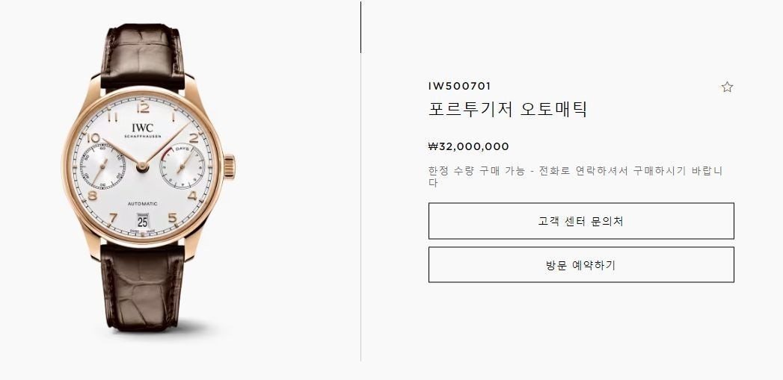
Task: Add watch to wishlist with star icon
Action: pyautogui.click(x=727, y=87)
